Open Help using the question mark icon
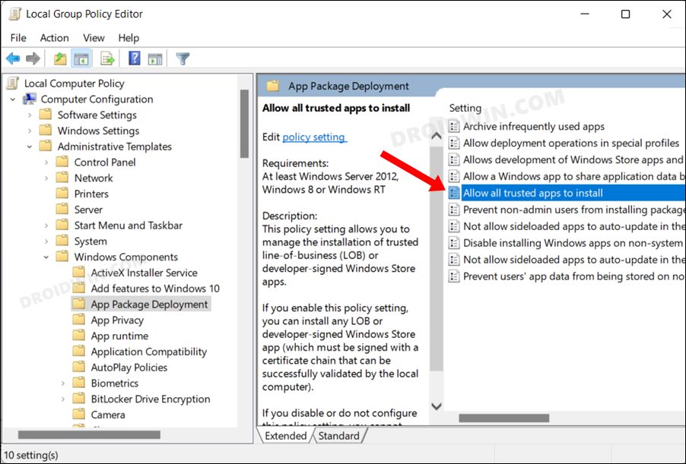This screenshot has width=686, height=464. [133, 58]
